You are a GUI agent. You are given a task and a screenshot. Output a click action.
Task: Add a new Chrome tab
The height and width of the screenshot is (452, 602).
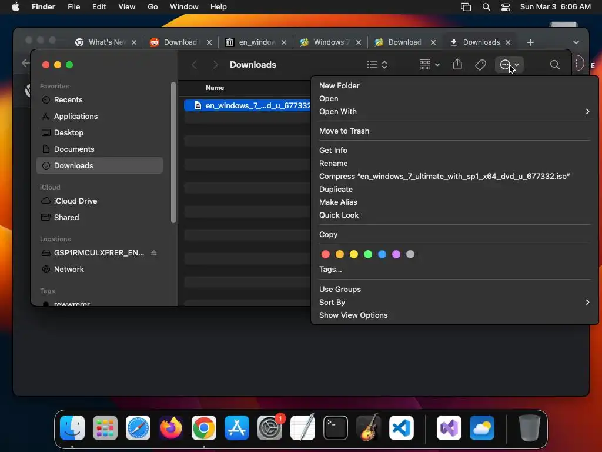pyautogui.click(x=530, y=42)
